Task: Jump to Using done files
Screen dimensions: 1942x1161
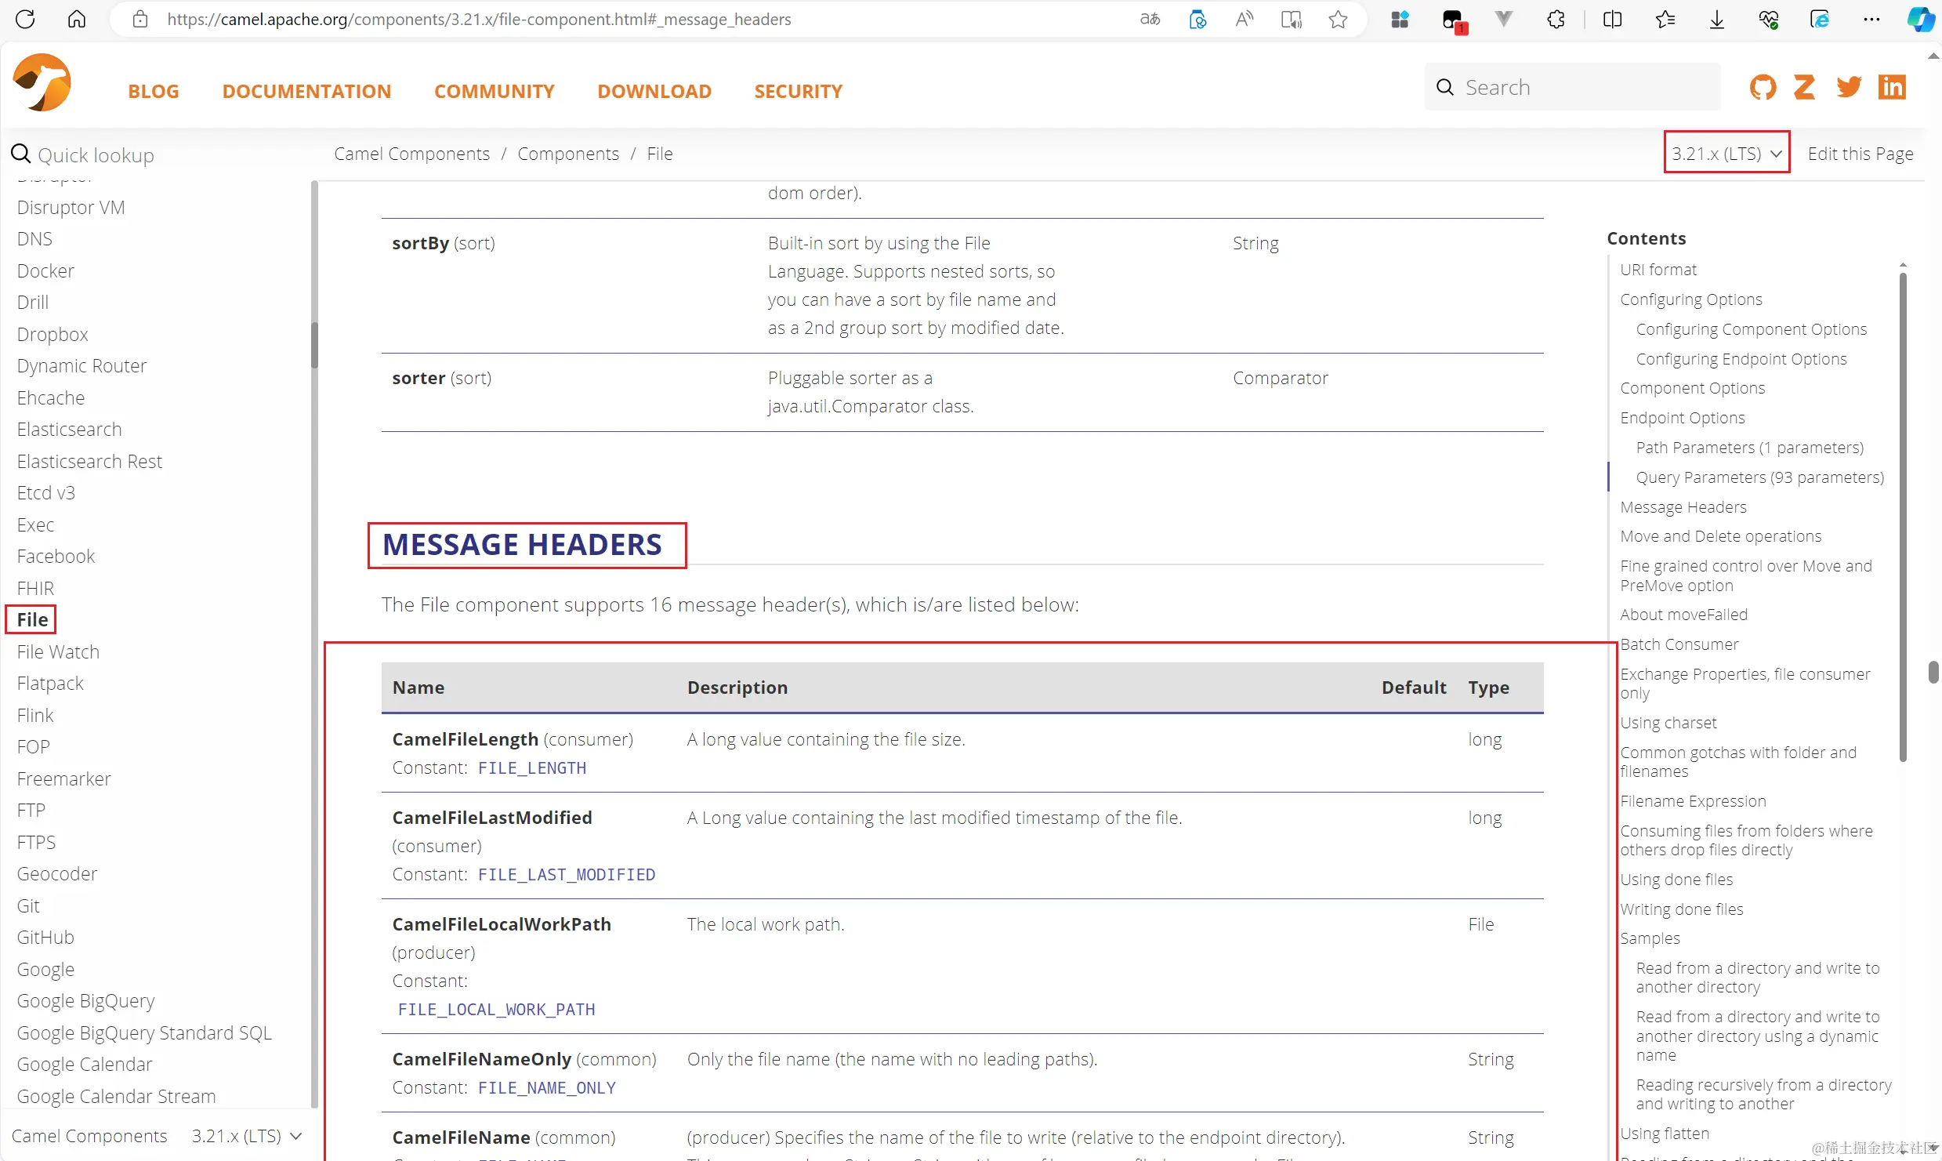Action: (1676, 879)
